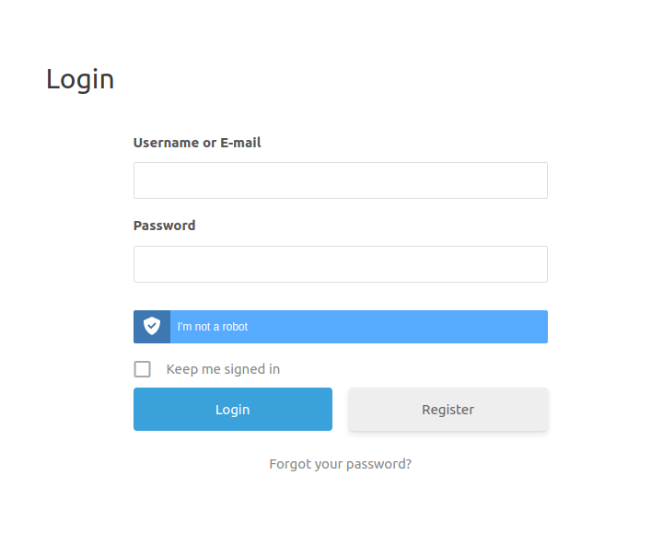This screenshot has height=545, width=663.
Task: Follow the "Forgot your password?" link
Action: [340, 464]
